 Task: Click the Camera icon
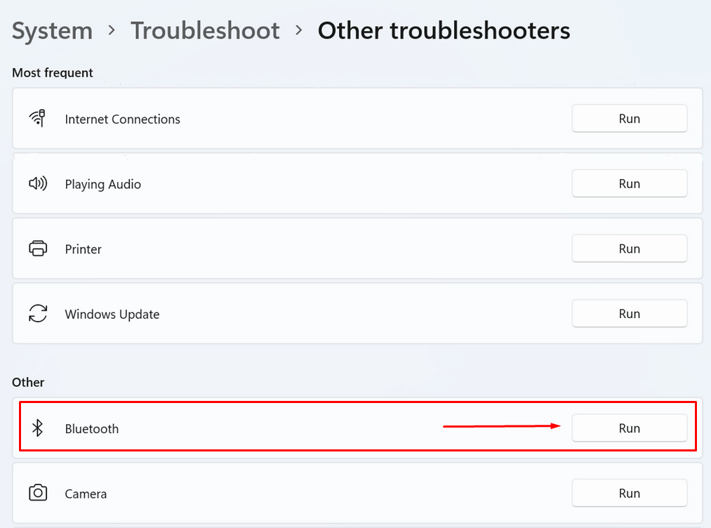[38, 493]
